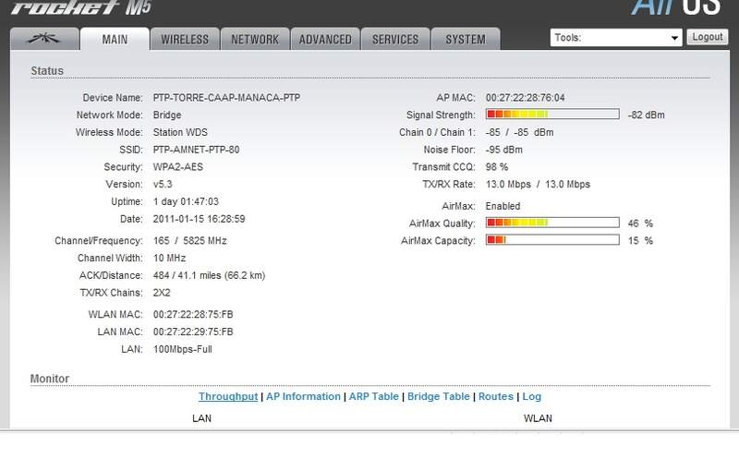Click the AirMax Capacity bar

(x=551, y=240)
